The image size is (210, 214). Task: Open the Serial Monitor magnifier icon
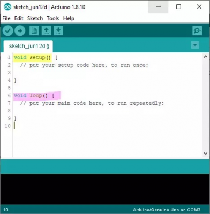coord(197,31)
